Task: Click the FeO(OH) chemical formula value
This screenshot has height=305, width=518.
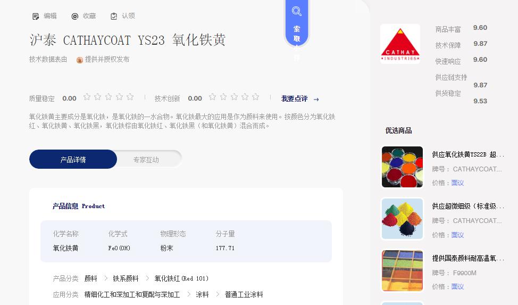Action: click(119, 248)
